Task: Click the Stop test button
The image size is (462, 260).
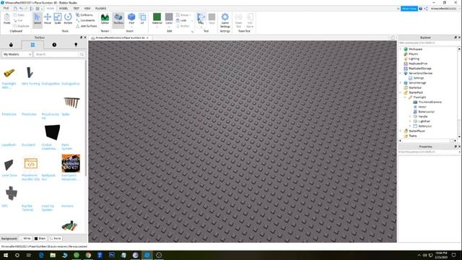Action: [212, 19]
